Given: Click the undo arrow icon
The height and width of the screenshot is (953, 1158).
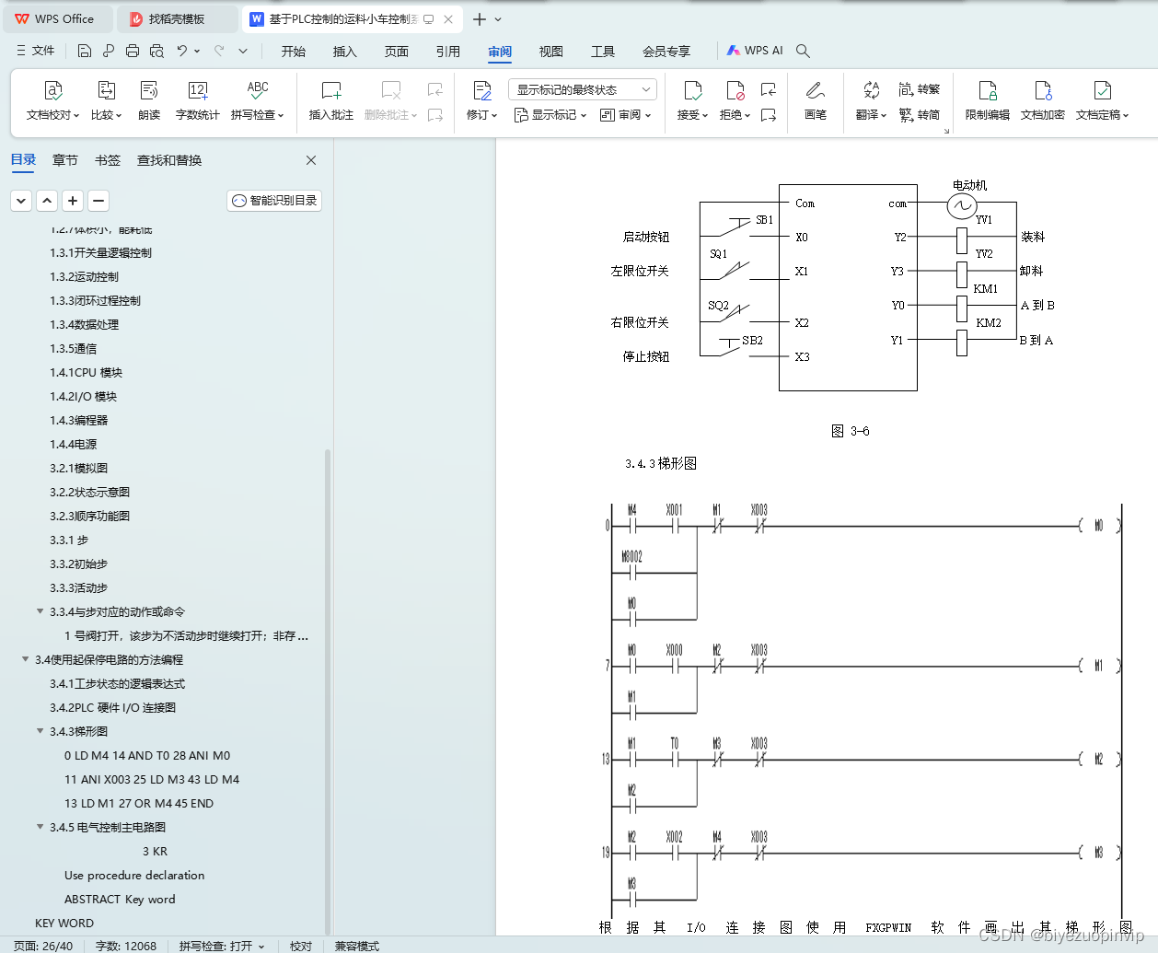Looking at the screenshot, I should click(x=182, y=51).
